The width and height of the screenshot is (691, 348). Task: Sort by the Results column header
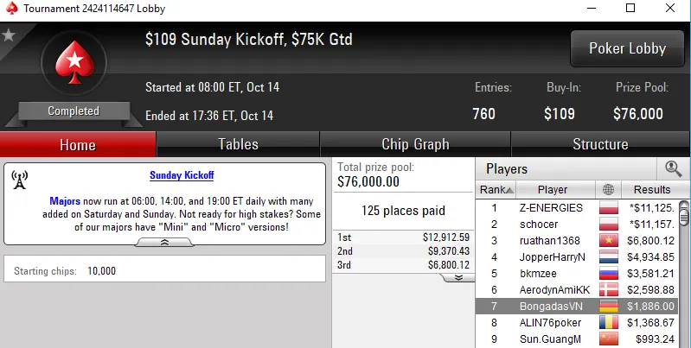[651, 190]
